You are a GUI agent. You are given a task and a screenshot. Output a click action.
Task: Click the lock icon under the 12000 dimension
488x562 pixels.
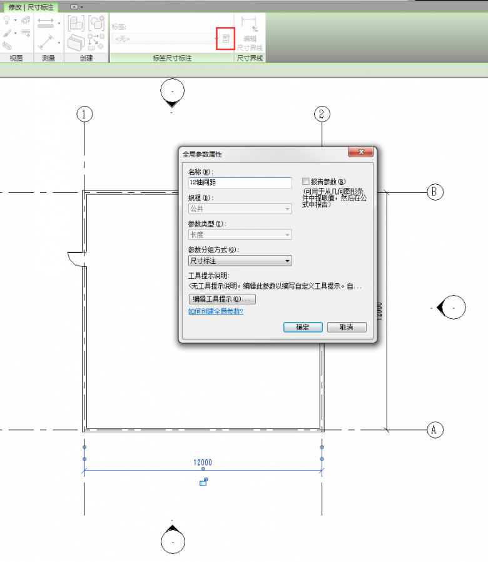(203, 482)
